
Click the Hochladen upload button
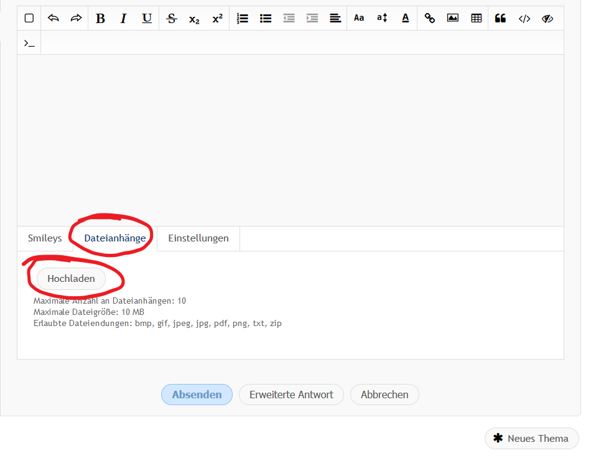click(71, 279)
